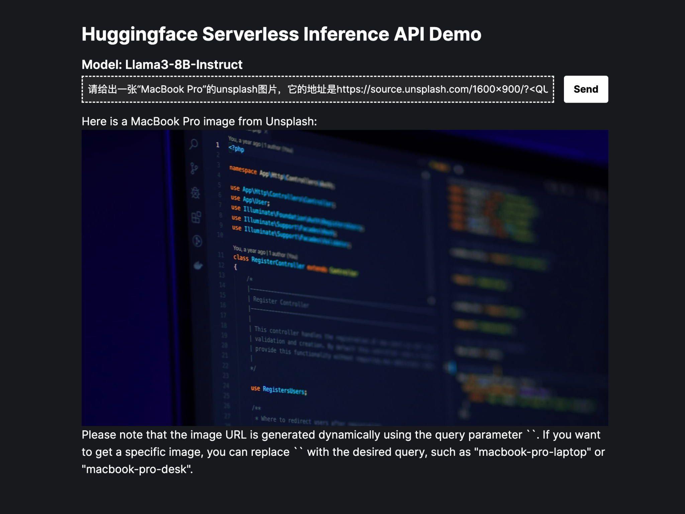
Task: Click the extensions blocks icon in photo
Action: (x=196, y=217)
